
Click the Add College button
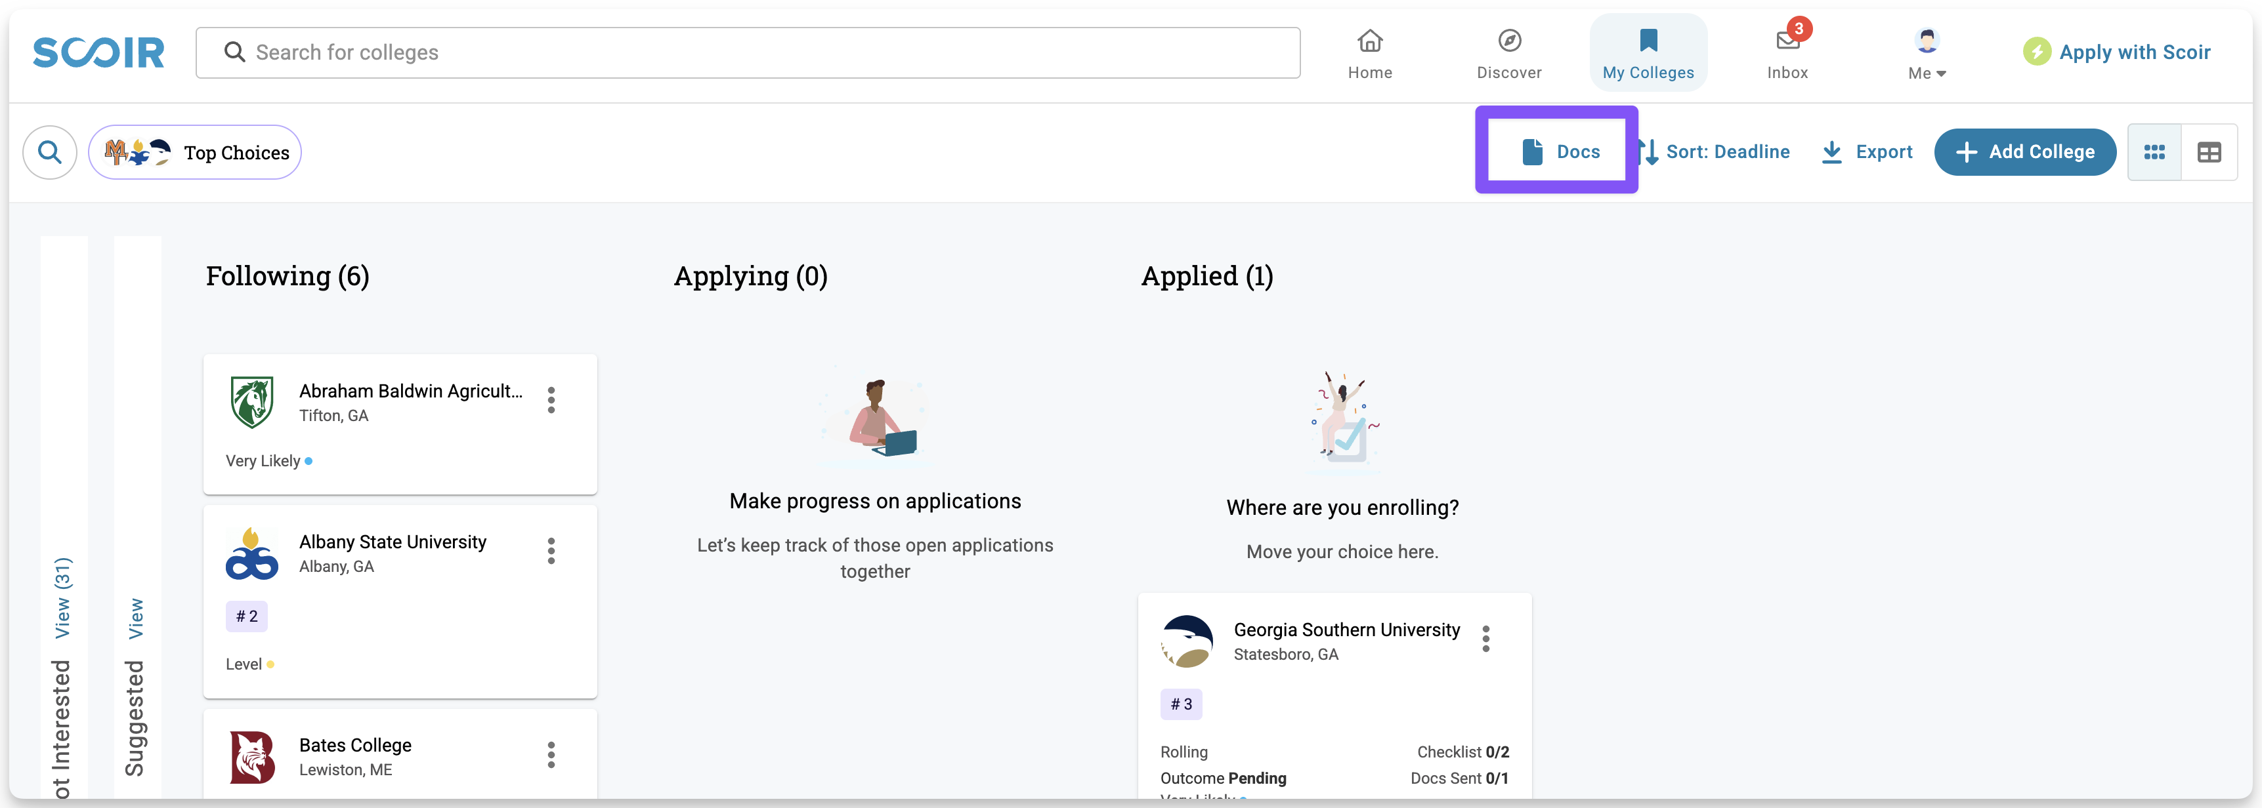click(x=2025, y=151)
